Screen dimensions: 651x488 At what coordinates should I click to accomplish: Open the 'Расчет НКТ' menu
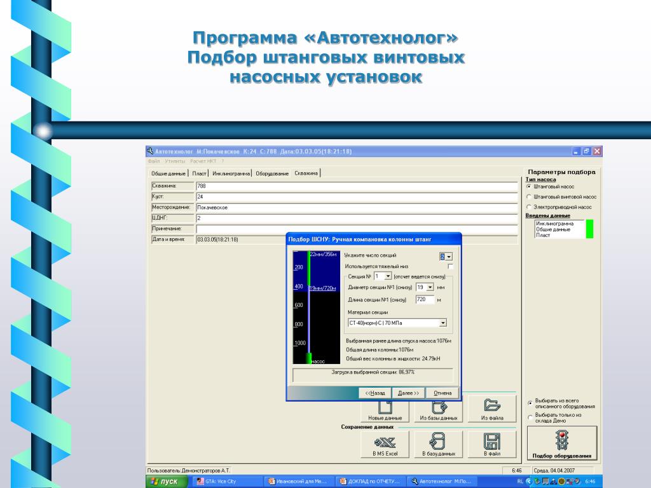[203, 161]
